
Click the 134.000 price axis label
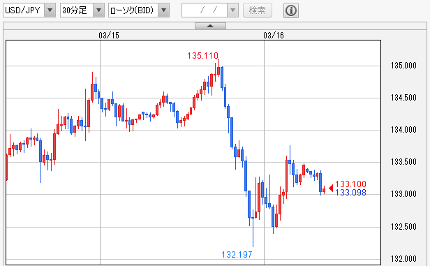click(x=403, y=130)
